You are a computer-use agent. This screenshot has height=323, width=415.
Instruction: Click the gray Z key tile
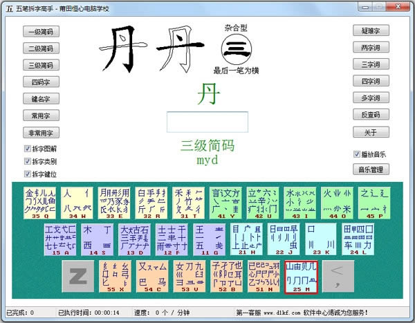click(77, 277)
